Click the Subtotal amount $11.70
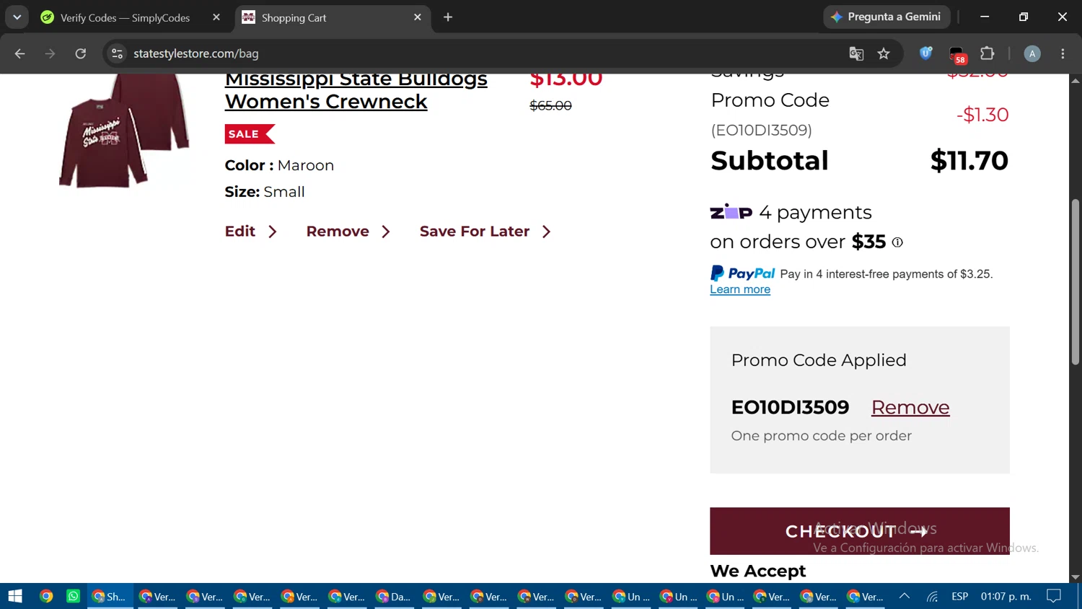Image resolution: width=1082 pixels, height=609 pixels. coord(969,160)
